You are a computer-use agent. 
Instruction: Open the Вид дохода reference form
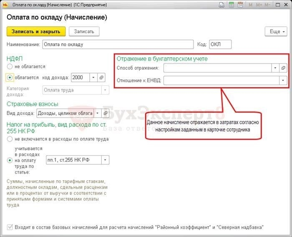106,113
